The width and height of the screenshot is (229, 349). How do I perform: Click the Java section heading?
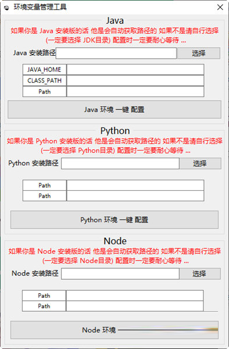(114, 21)
